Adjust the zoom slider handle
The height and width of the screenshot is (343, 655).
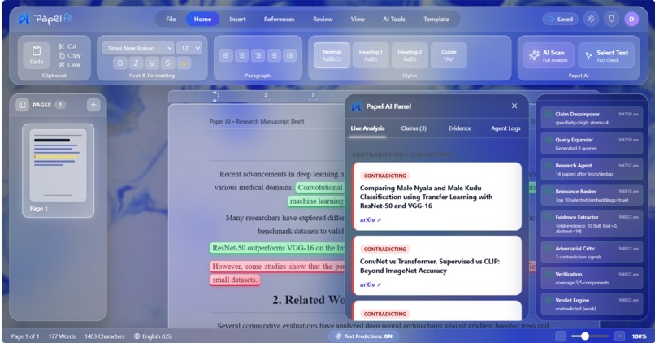[585, 336]
